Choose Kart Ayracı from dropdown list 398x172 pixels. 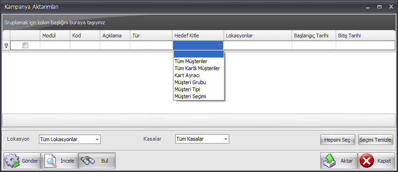198,75
